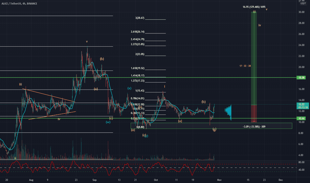Click the USDT currency label on price axis
310x183 pixels.
tap(303, 3)
